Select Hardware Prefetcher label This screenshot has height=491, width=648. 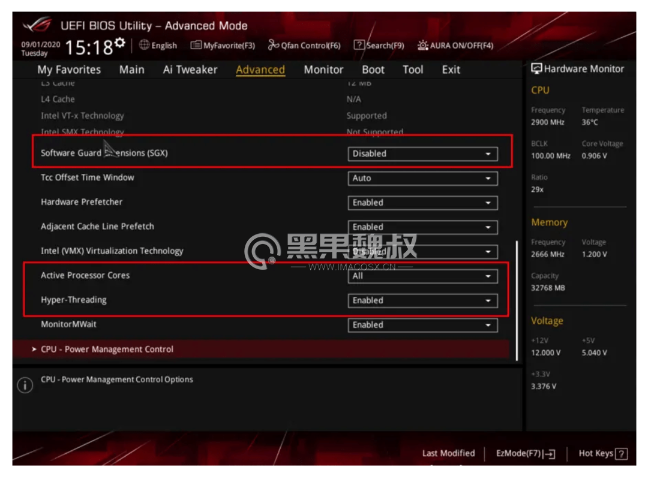click(x=82, y=201)
